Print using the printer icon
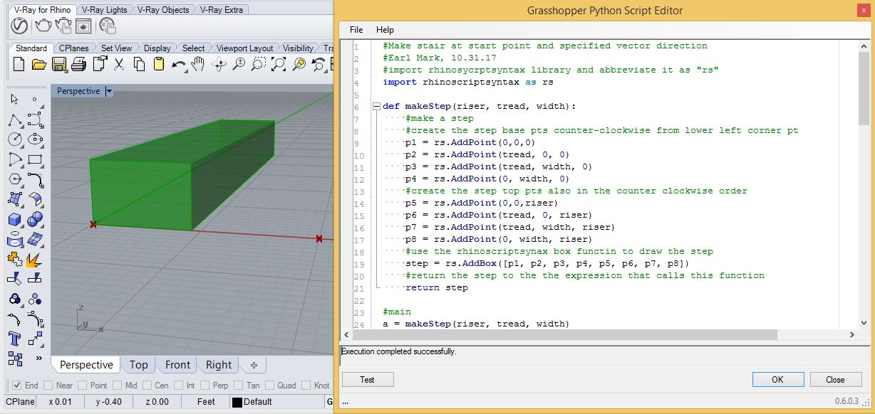 click(78, 65)
